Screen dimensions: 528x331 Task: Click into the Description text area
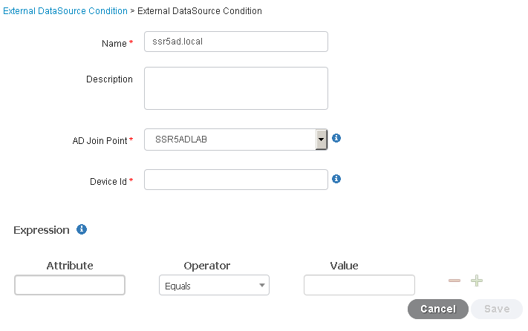[x=236, y=88]
